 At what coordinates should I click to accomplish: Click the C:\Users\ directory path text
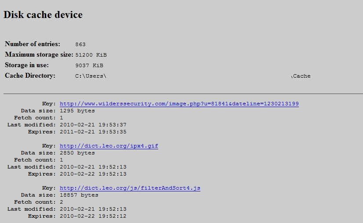[91, 76]
